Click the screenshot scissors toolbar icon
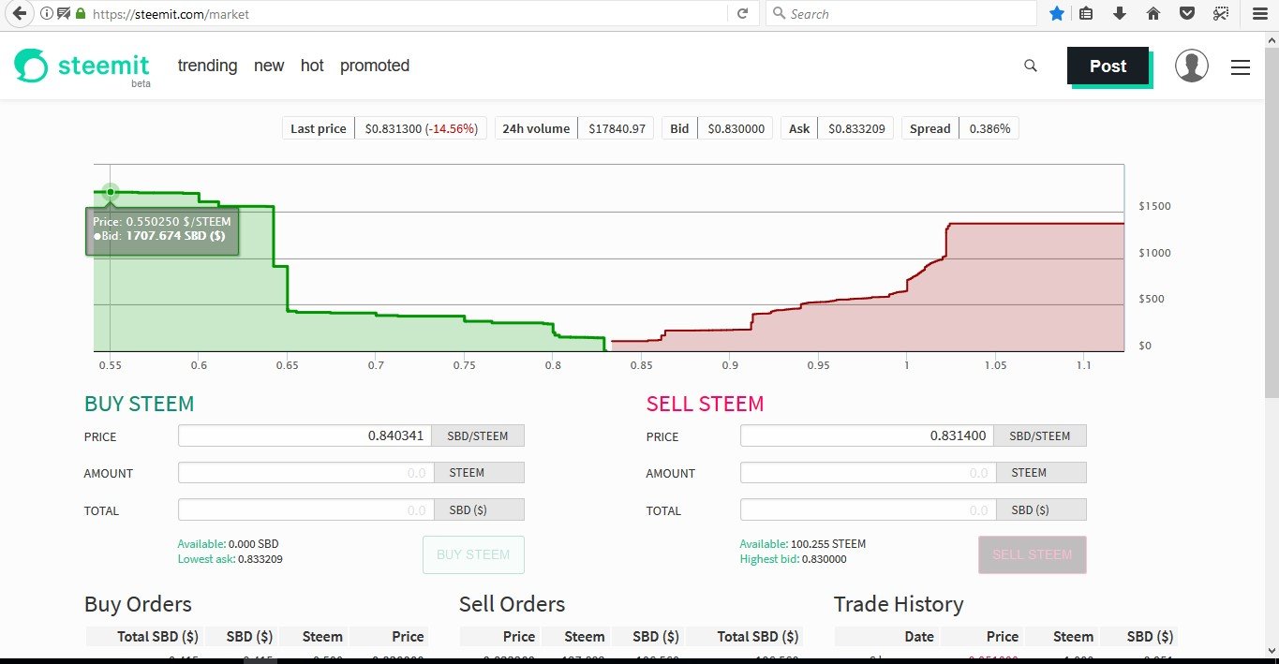 [x=1220, y=14]
